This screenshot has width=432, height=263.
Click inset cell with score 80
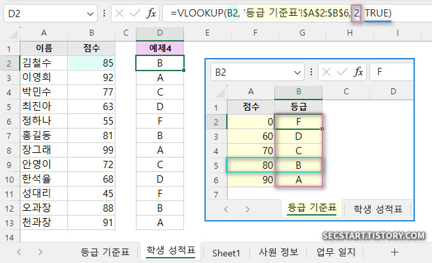251,165
